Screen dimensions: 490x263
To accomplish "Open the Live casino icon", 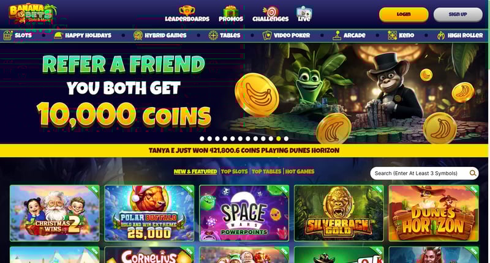I will [x=304, y=12].
